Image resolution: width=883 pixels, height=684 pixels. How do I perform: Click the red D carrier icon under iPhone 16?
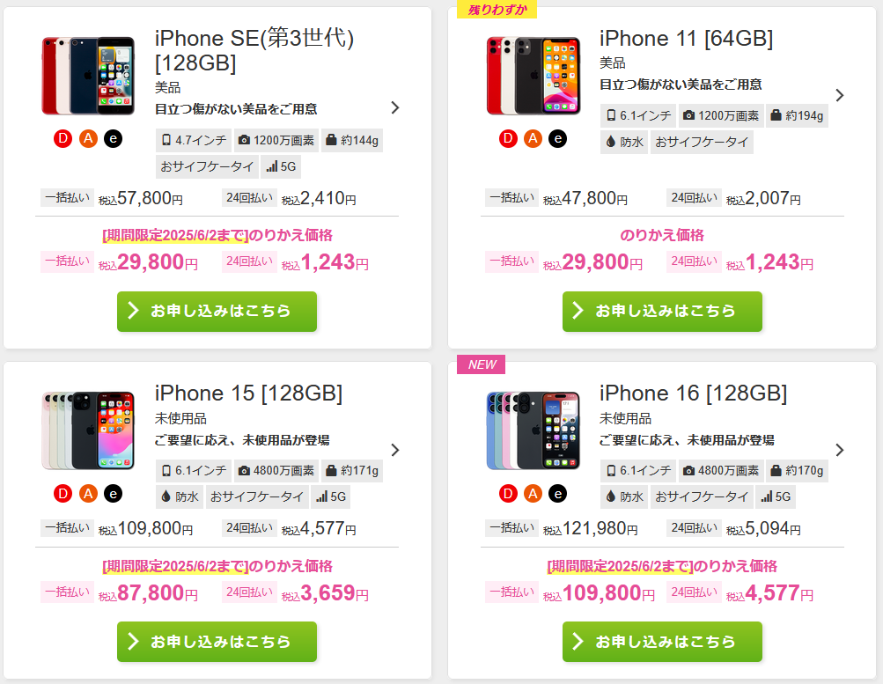508,494
